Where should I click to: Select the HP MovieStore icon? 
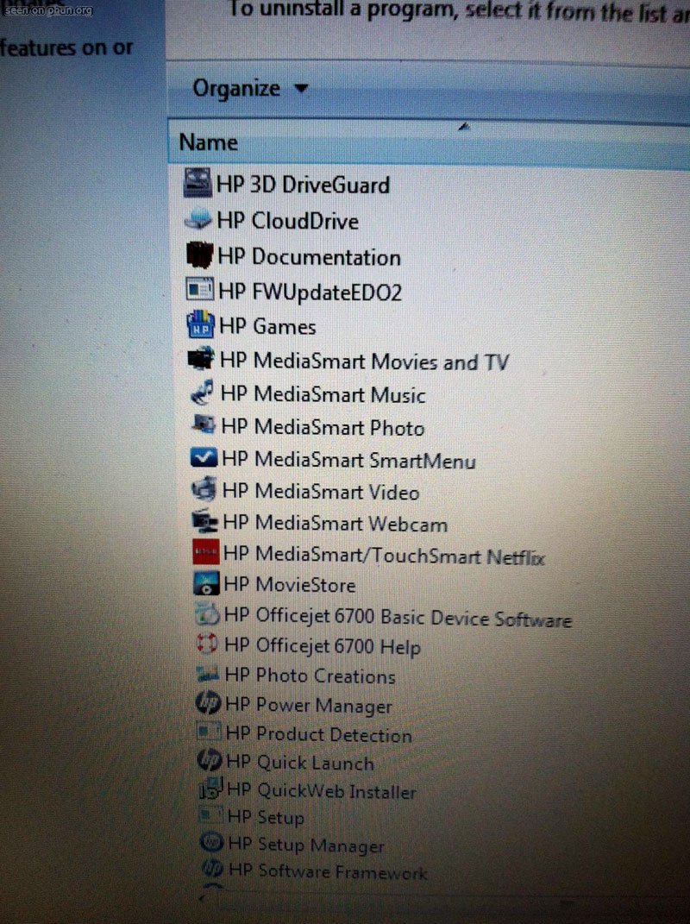pyautogui.click(x=206, y=583)
